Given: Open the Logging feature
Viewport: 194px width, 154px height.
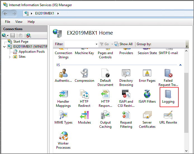Looking at the screenshot, I should point(168,96).
